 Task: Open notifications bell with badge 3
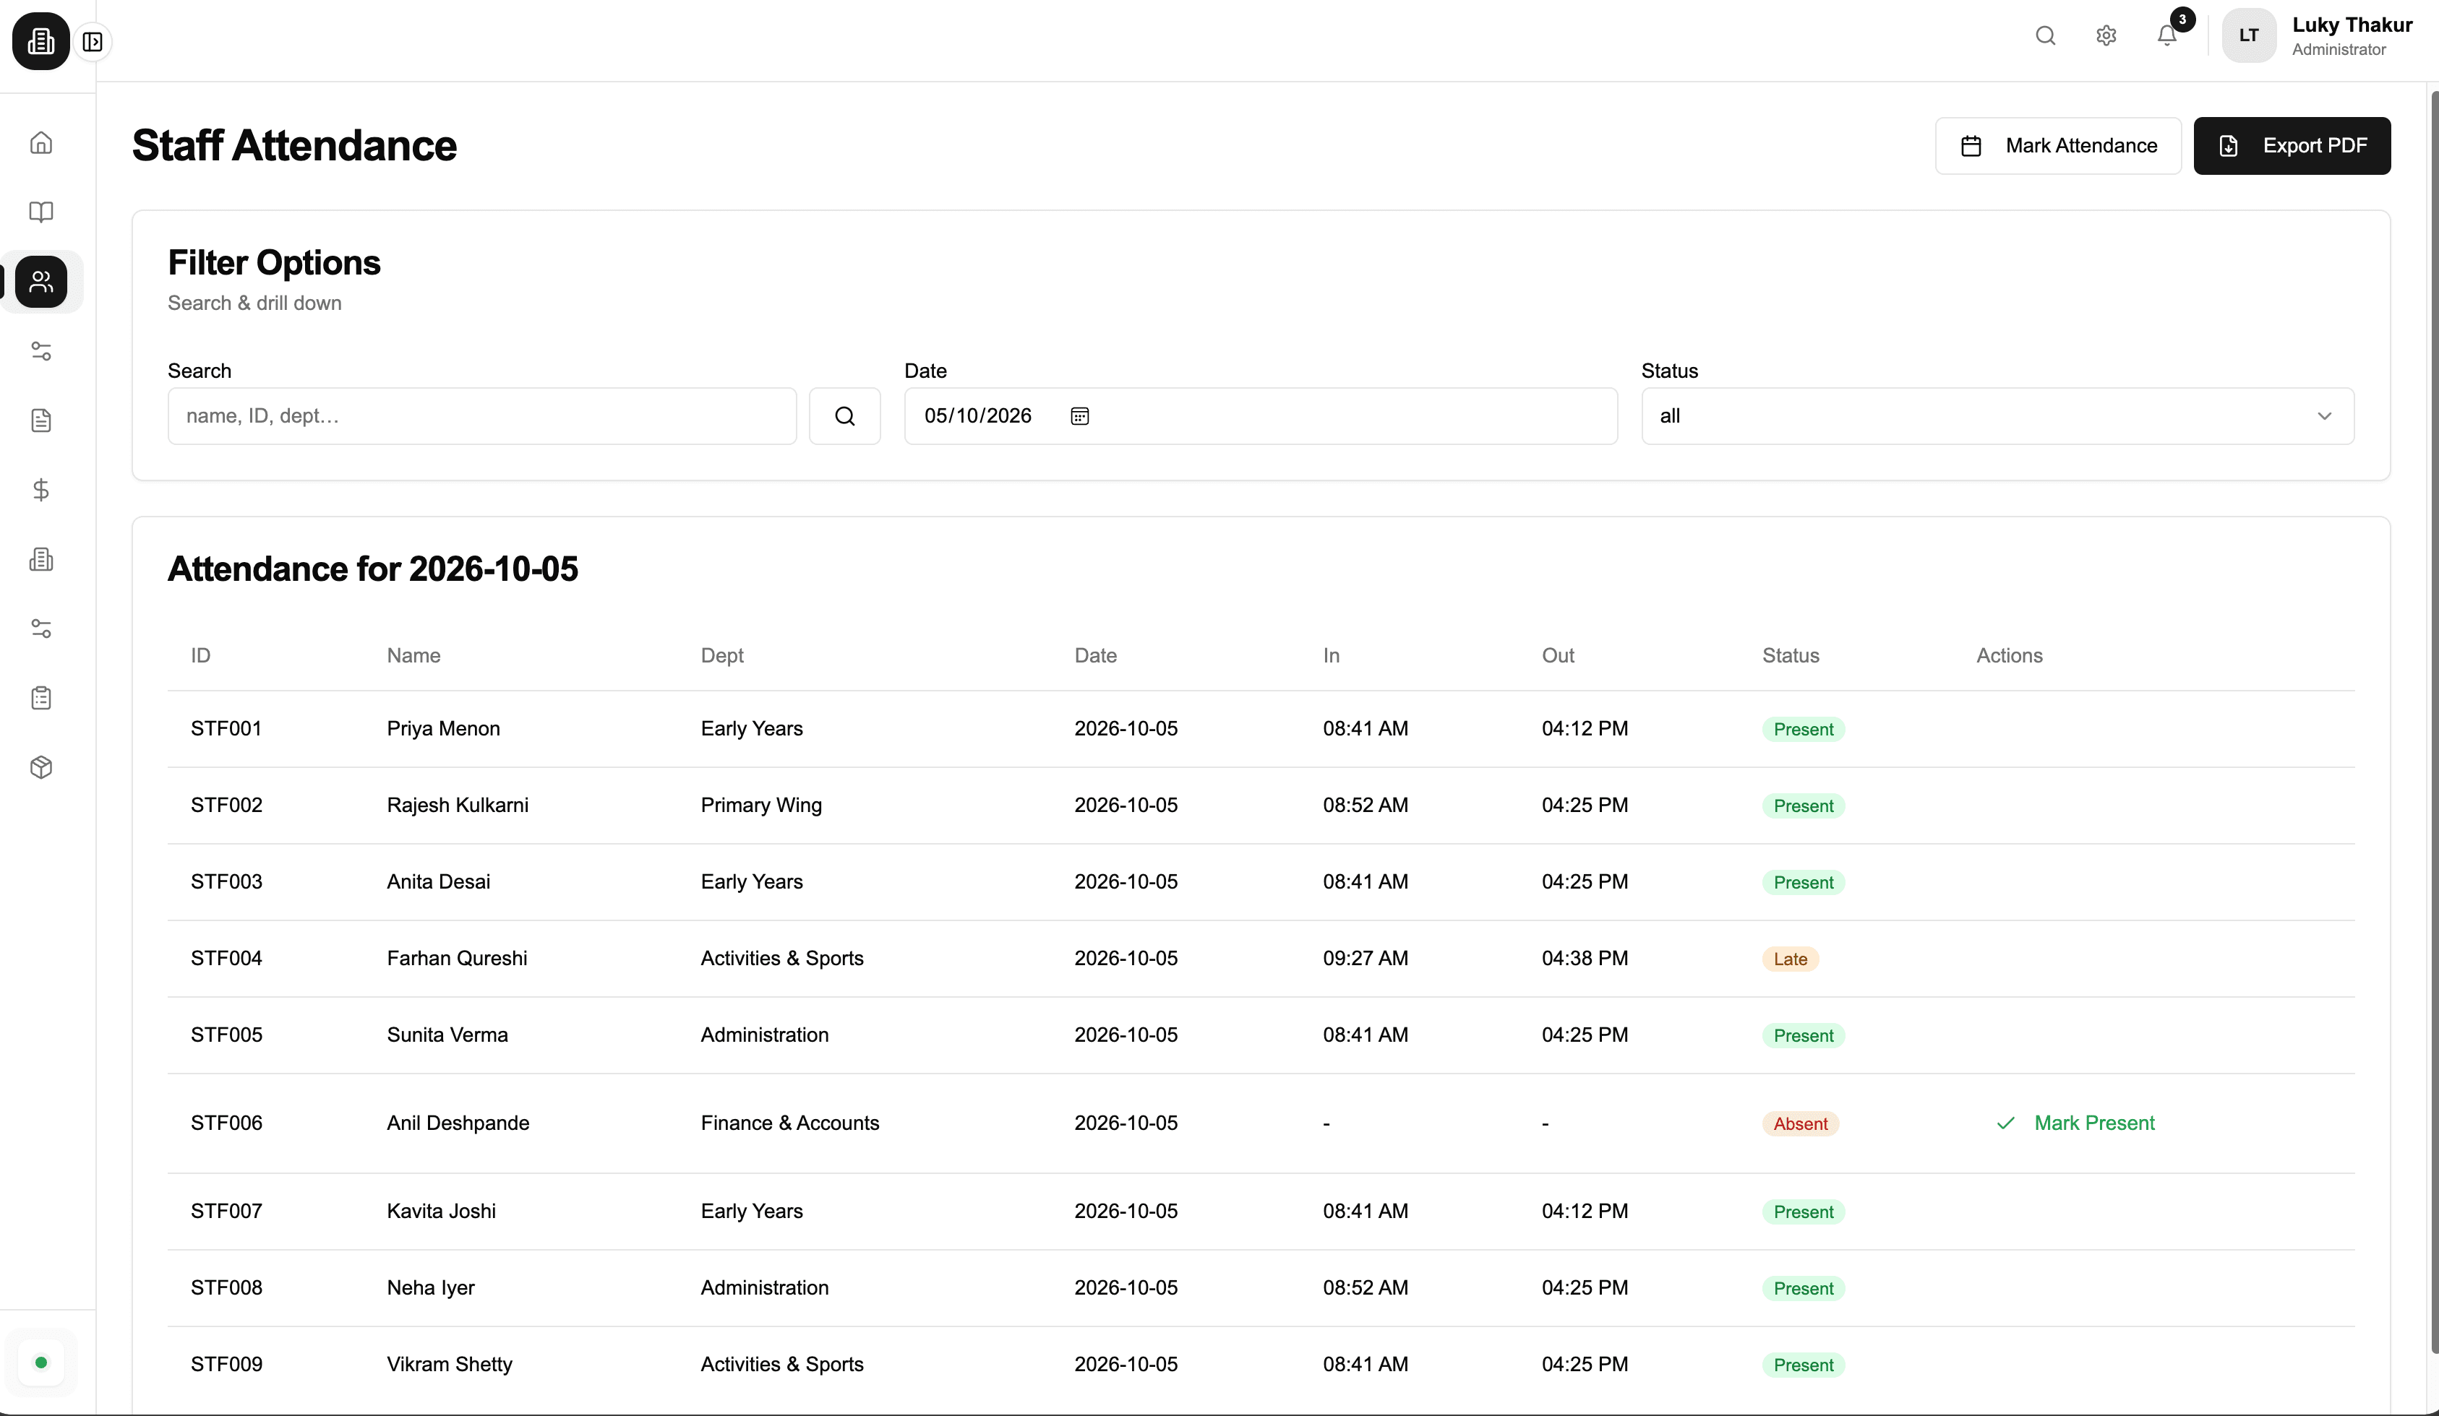2168,35
